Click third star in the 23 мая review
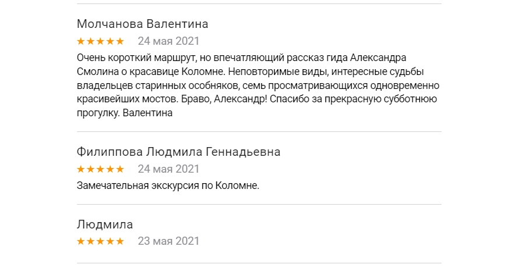 pyautogui.click(x=100, y=241)
